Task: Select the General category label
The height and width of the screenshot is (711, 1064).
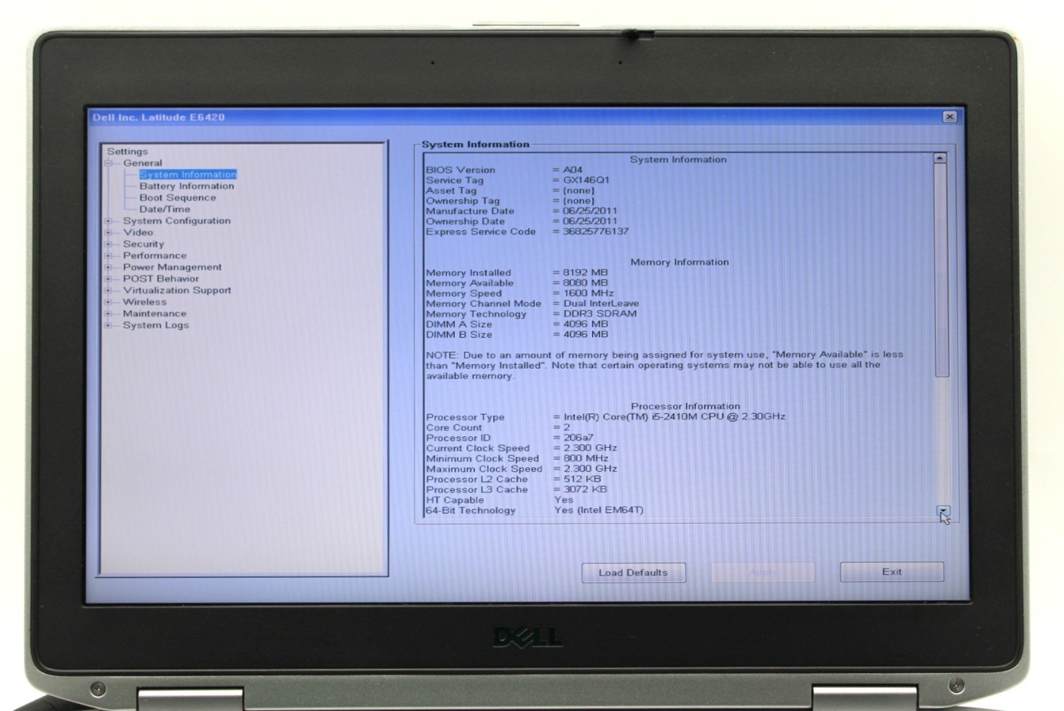Action: point(142,163)
